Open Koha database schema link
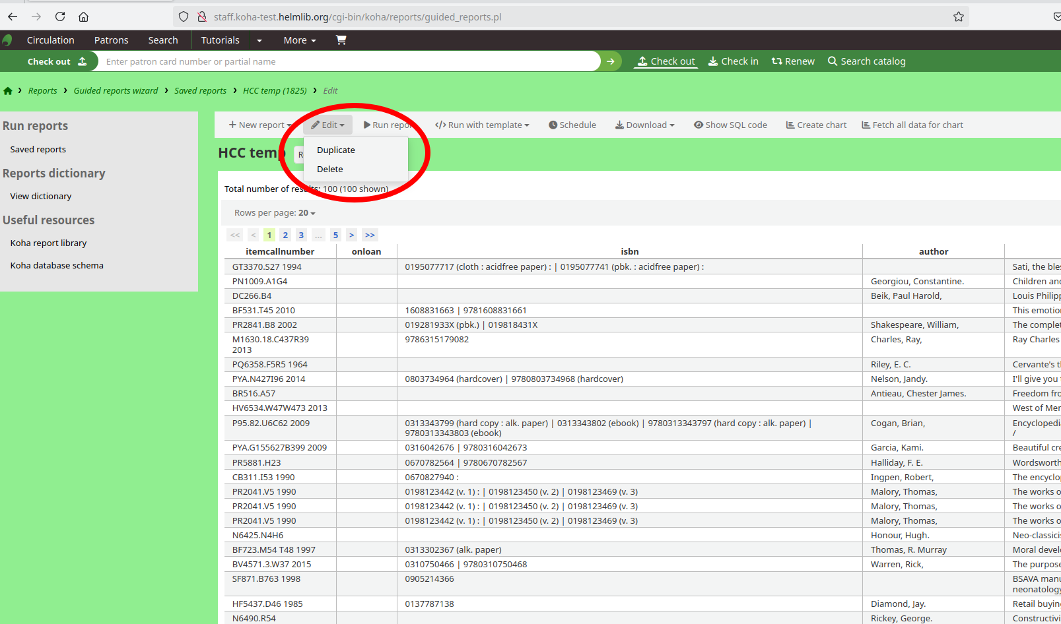The height and width of the screenshot is (624, 1061). [57, 265]
